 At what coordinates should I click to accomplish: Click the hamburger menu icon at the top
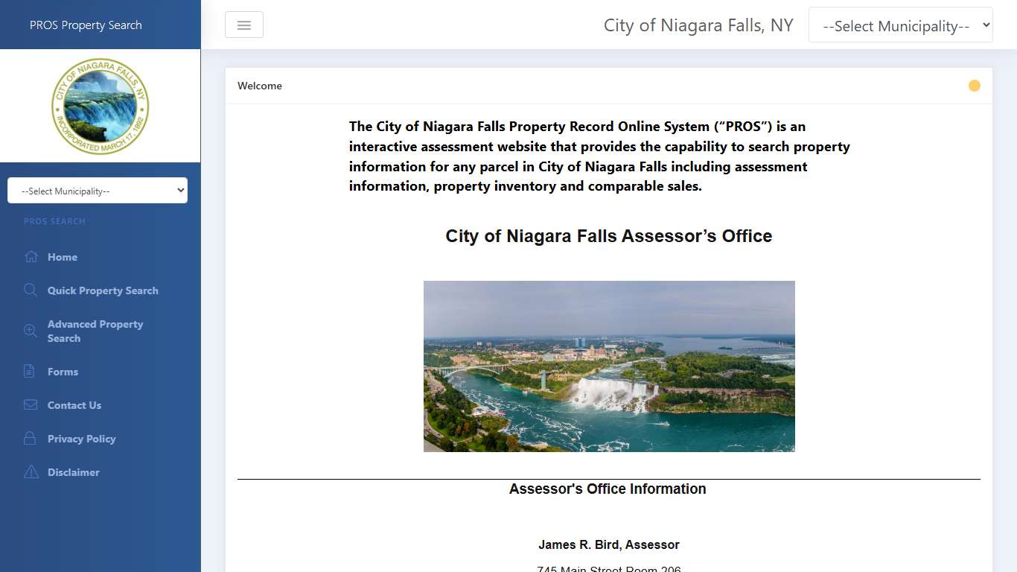coord(244,25)
